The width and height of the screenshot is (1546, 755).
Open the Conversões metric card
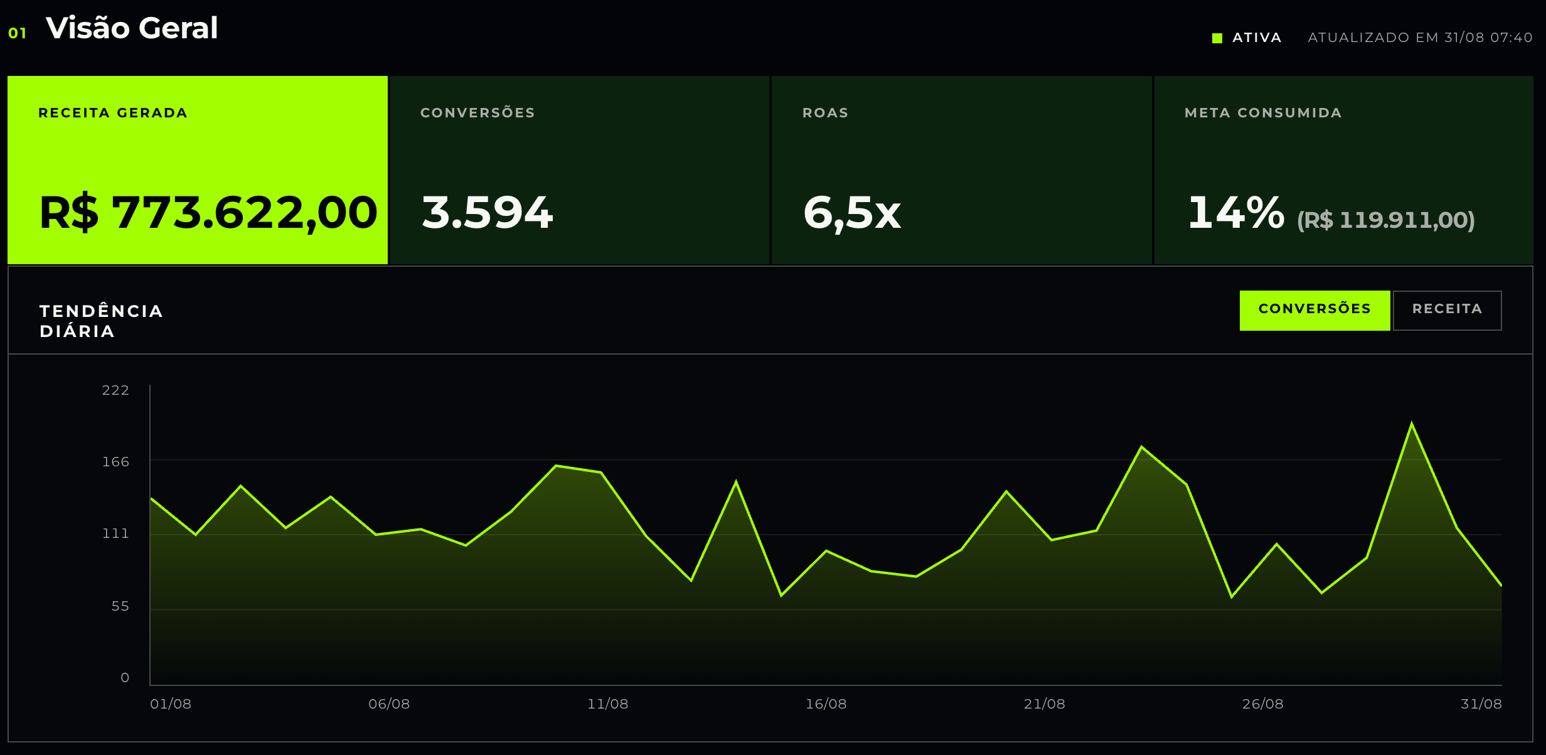click(580, 170)
